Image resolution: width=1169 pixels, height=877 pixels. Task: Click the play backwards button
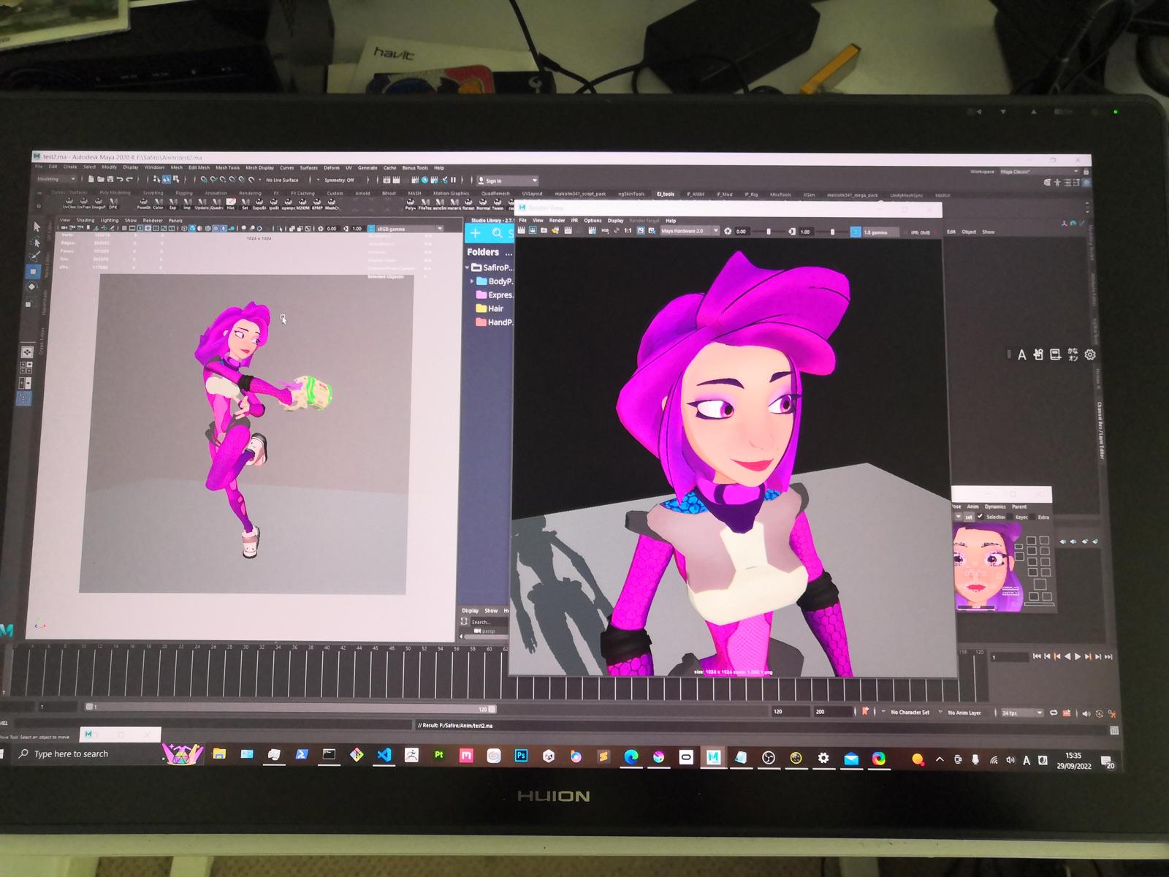pyautogui.click(x=1067, y=657)
